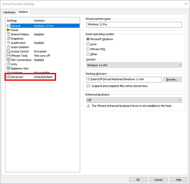Screen dimensions: 190x184
Task: Click the General monitor icon
Action: tap(9, 26)
